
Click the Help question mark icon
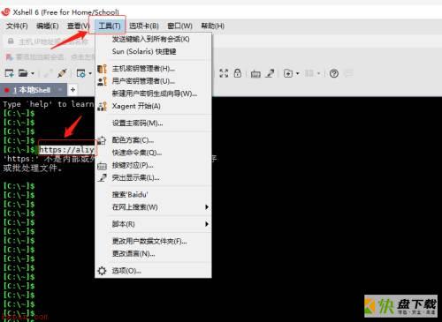coord(334,73)
